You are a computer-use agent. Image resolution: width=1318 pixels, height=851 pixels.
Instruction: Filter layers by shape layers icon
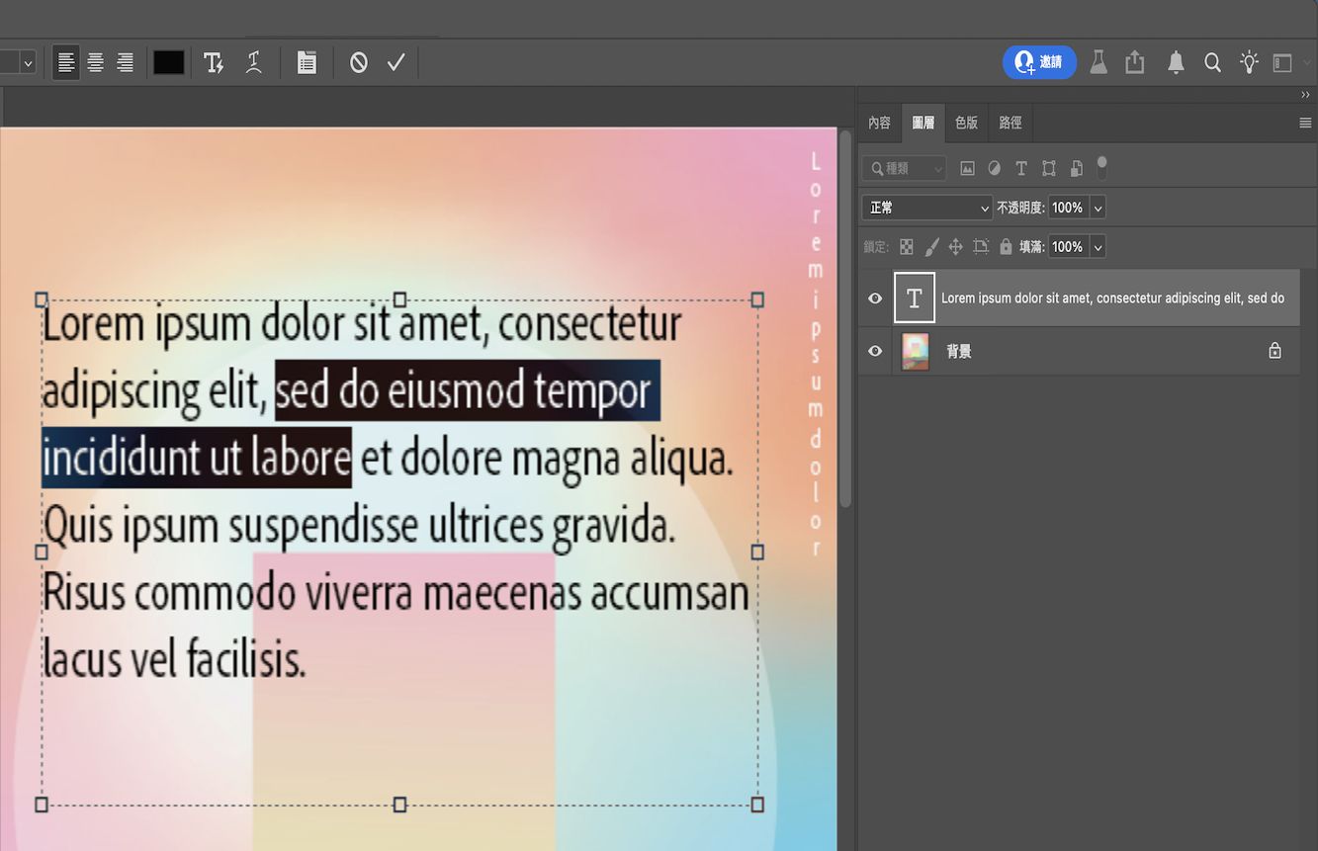[x=1049, y=169]
